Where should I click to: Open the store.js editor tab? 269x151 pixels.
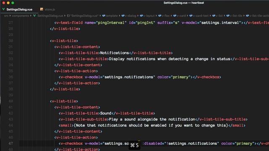point(50,9)
